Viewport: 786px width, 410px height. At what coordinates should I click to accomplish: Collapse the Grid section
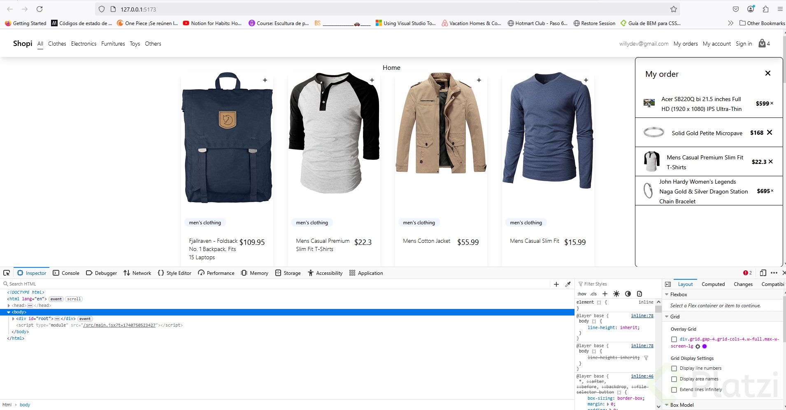tap(667, 317)
